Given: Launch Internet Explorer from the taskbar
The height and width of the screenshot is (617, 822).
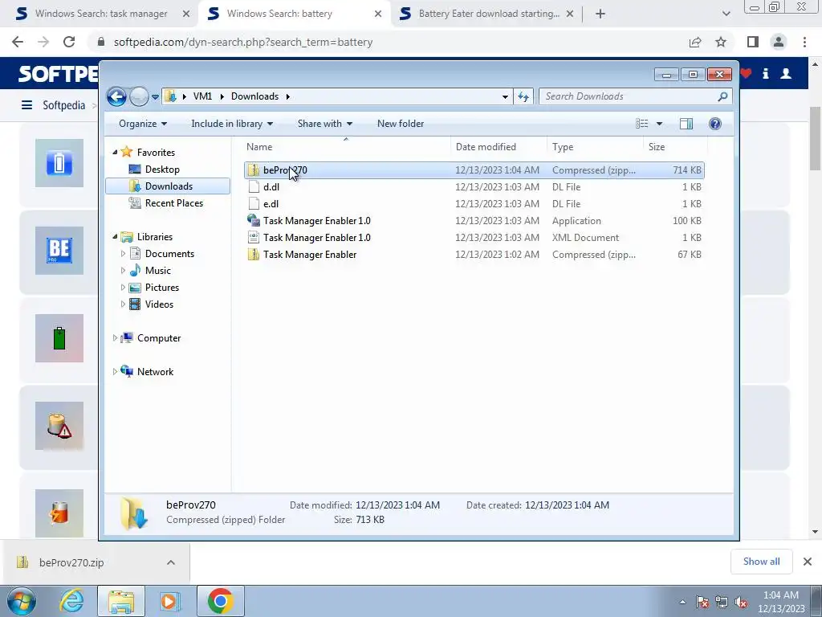Looking at the screenshot, I should tap(71, 601).
